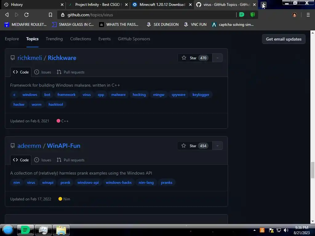Open the system monitor taskbar icon
The width and height of the screenshot is (315, 236).
[x=43, y=230]
